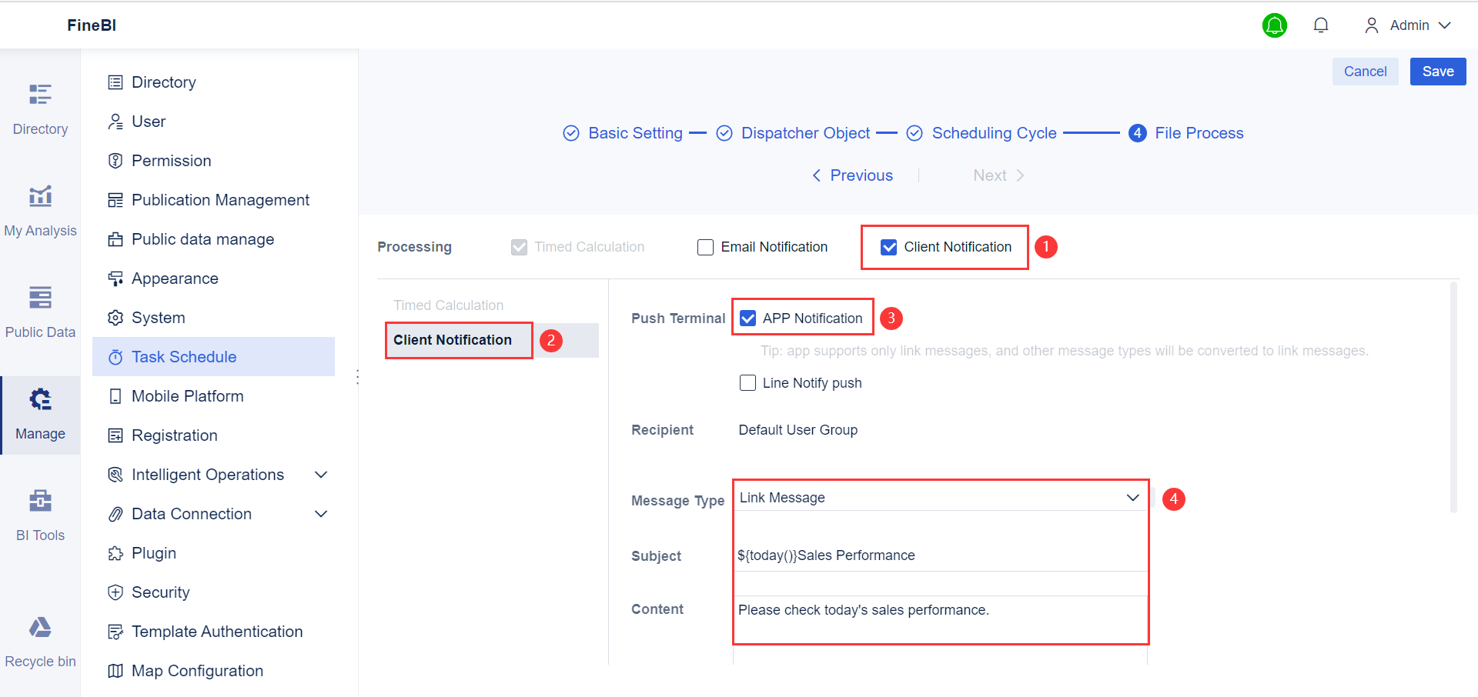Screen dimensions: 1478x697
Task: Enable the Email Notification checkbox
Action: pyautogui.click(x=705, y=247)
